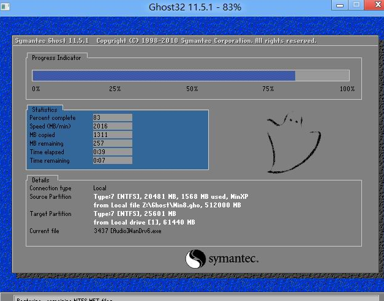The width and height of the screenshot is (384, 301).
Task: Click the Source Partition label
Action: point(50,197)
